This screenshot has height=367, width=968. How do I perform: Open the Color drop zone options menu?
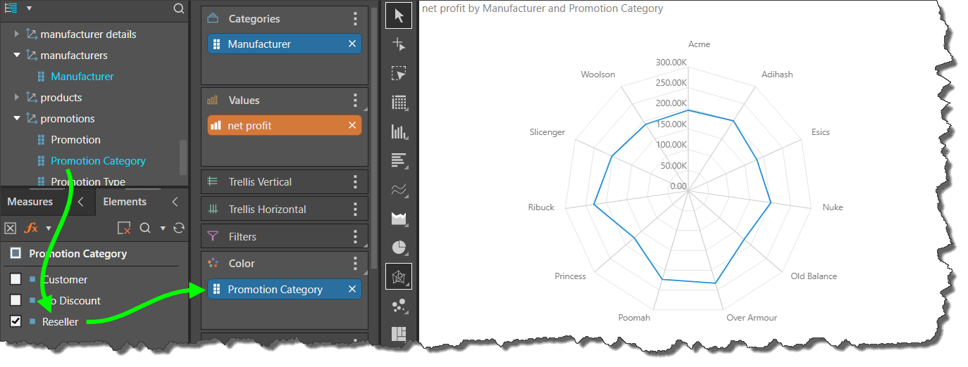(x=355, y=264)
